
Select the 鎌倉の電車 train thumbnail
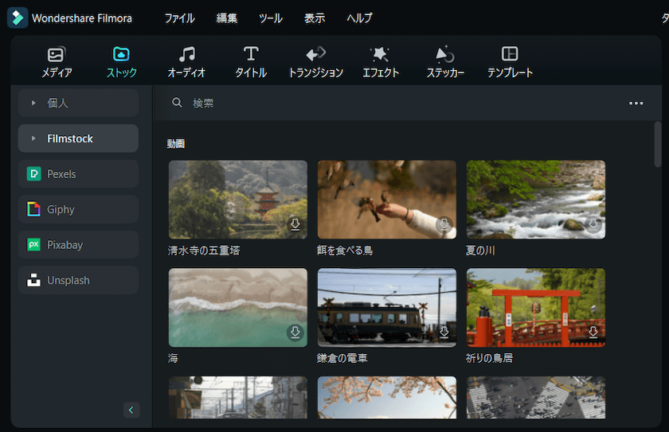click(x=386, y=307)
